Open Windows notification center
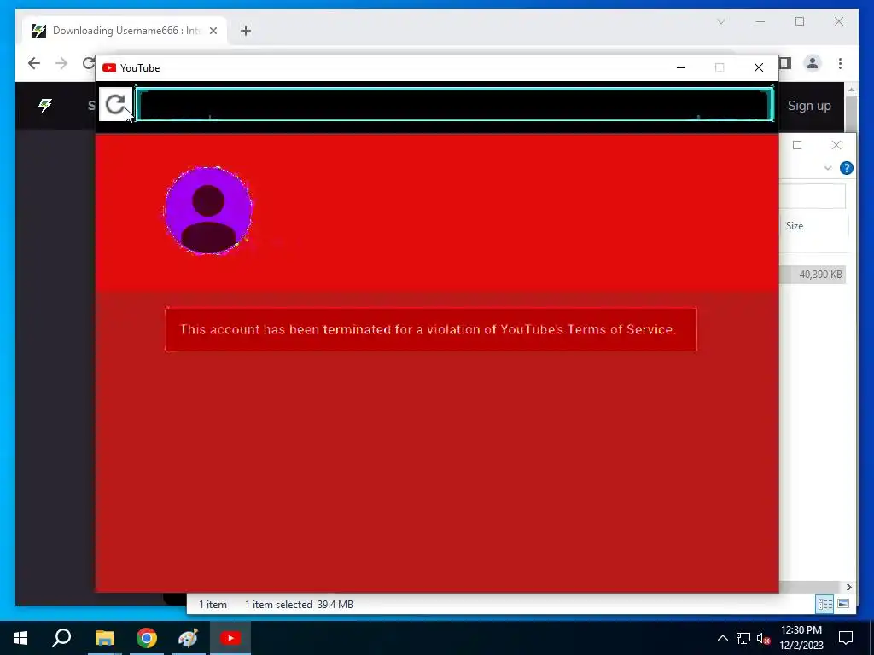 (x=846, y=638)
